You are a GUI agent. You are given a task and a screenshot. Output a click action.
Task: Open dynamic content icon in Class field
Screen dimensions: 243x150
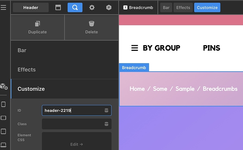tap(106, 124)
